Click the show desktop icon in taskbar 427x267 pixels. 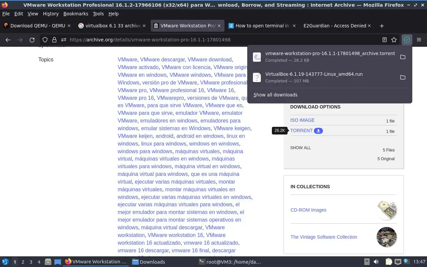58,262
